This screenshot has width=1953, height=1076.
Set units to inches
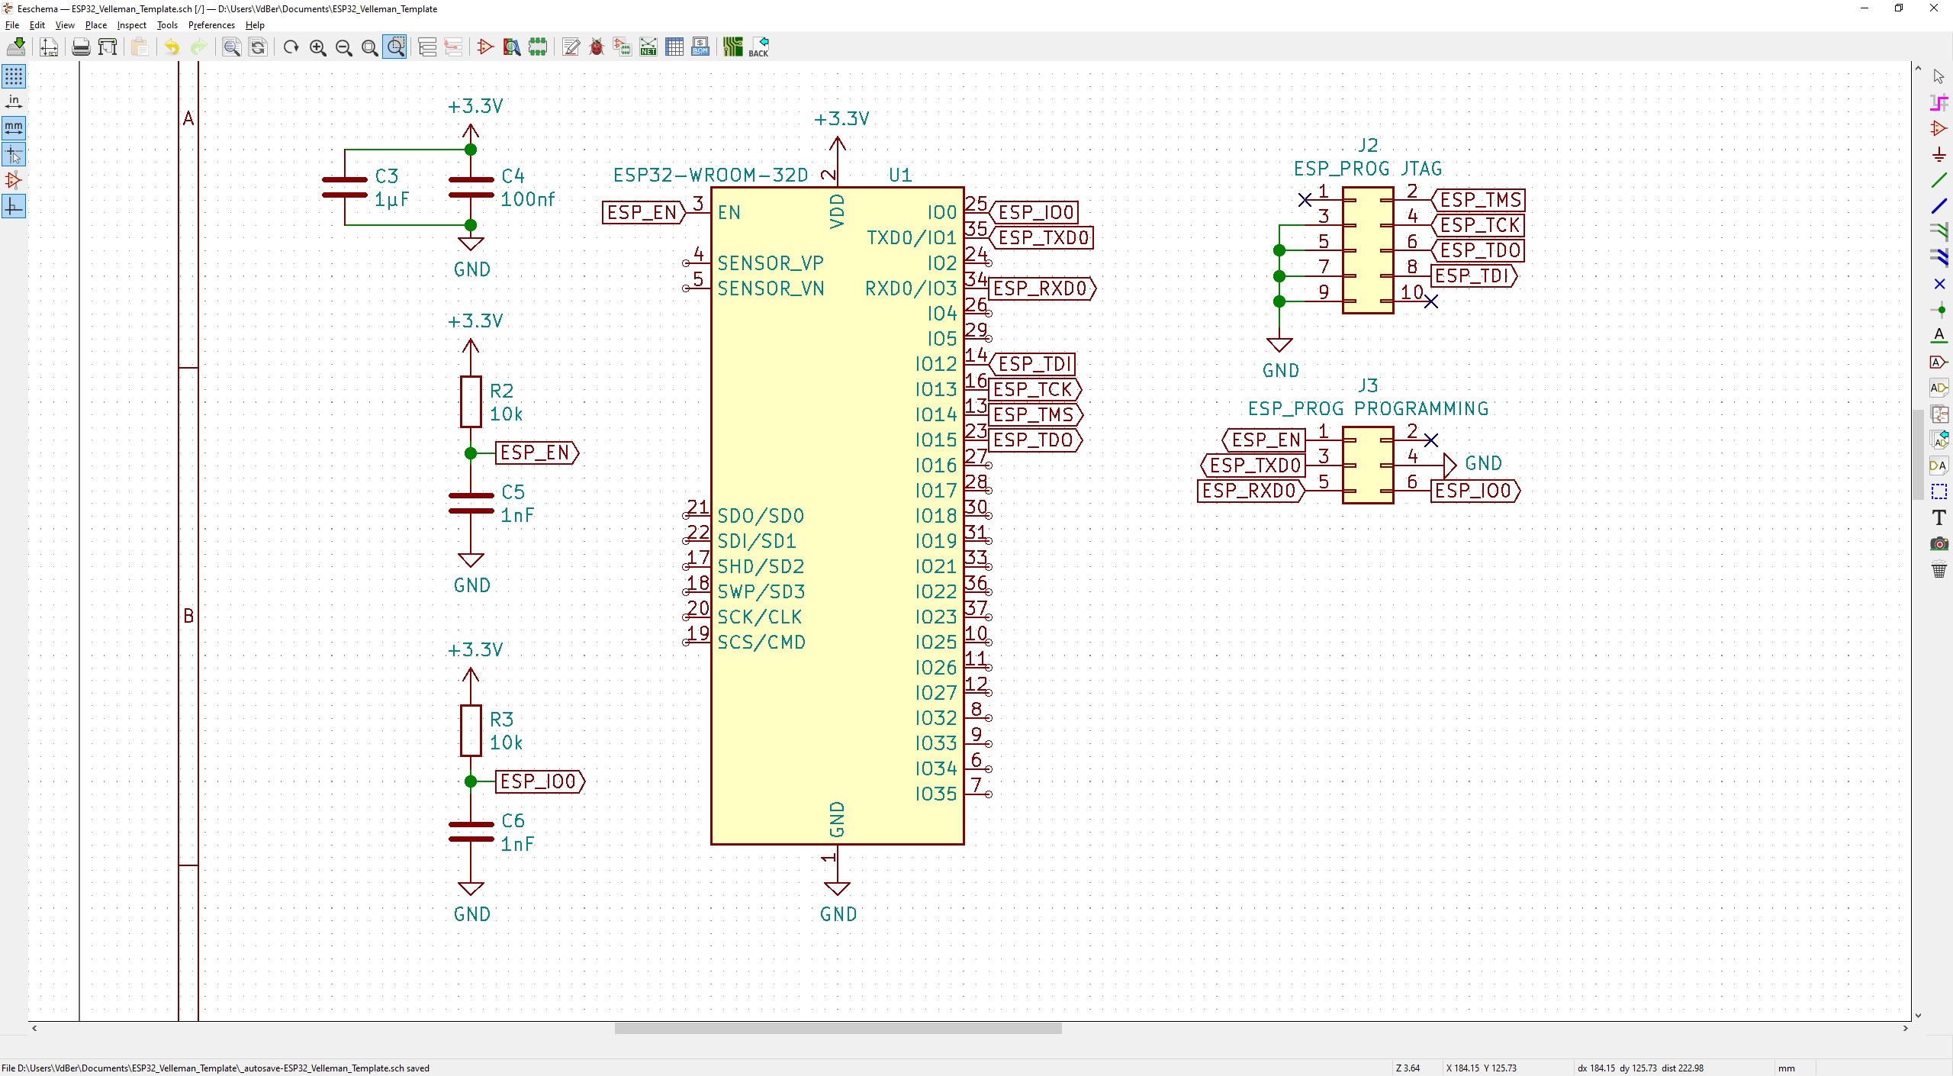[x=14, y=102]
